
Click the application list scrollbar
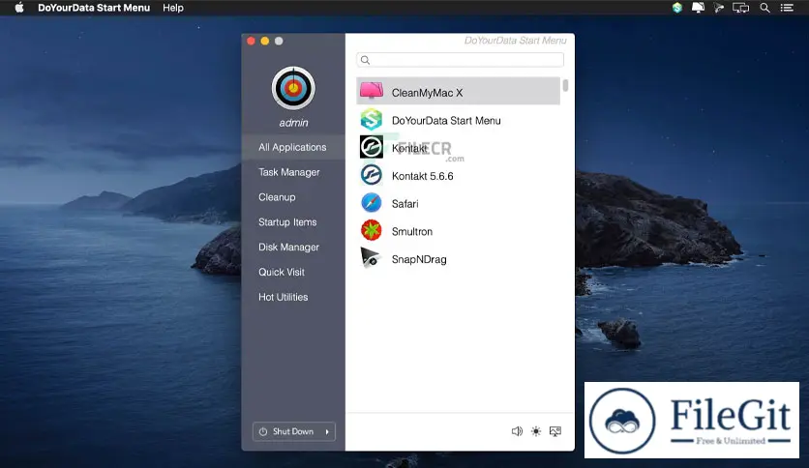[x=565, y=85]
